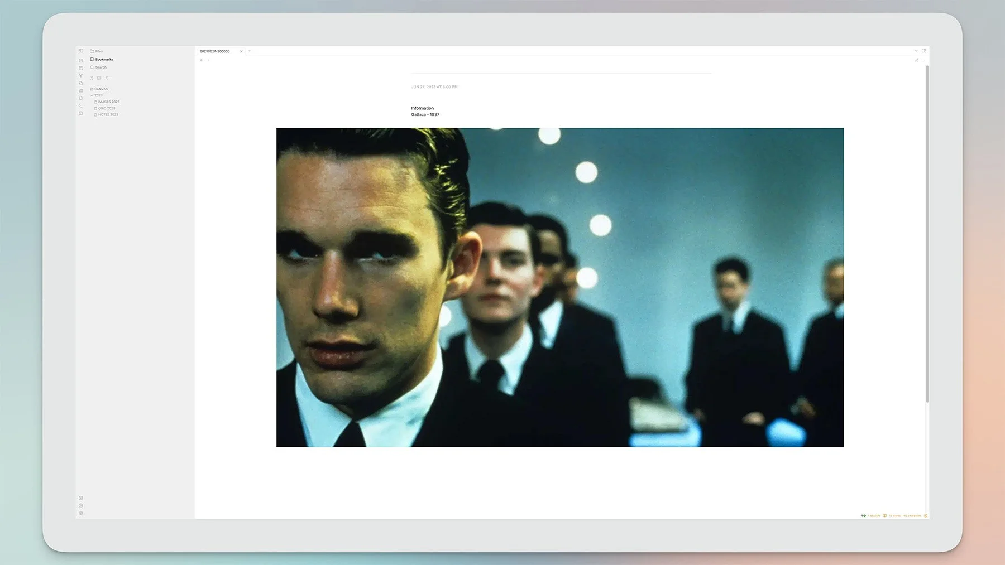Click the Gattaca film still image
The width and height of the screenshot is (1005, 565).
tap(560, 287)
